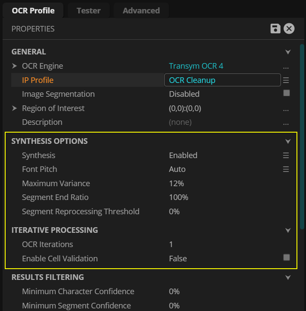
Task: Collapse the General section
Action: coord(288,52)
